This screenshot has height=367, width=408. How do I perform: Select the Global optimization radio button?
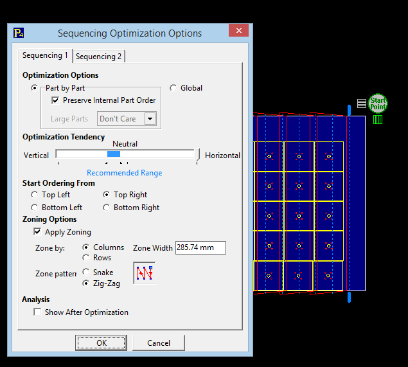tap(173, 88)
